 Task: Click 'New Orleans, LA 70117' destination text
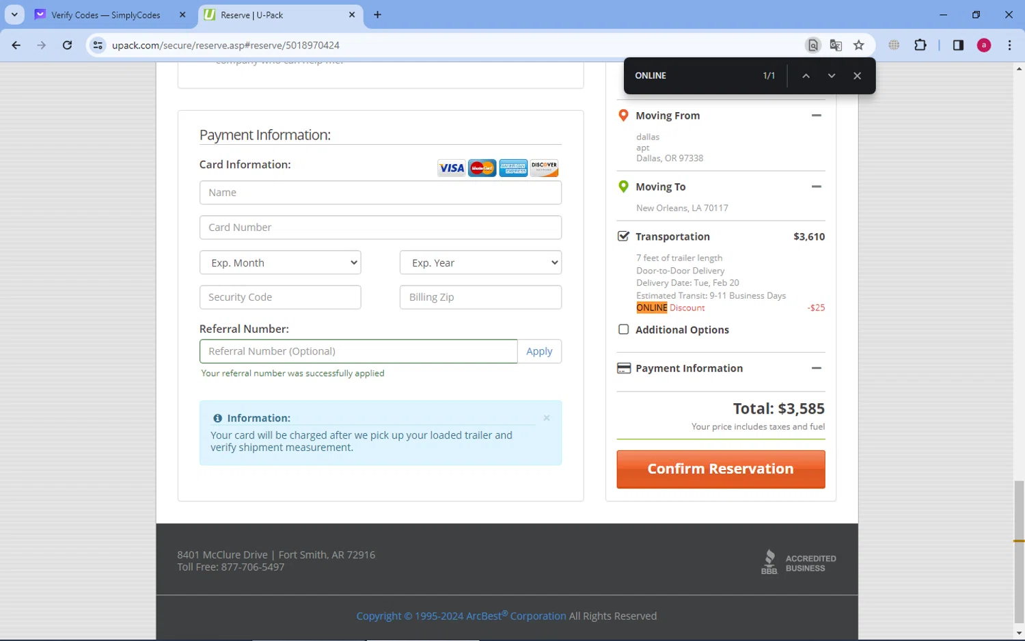(682, 208)
